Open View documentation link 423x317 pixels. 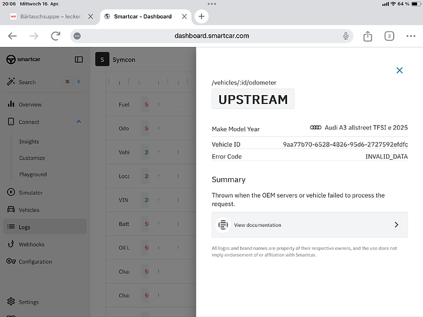pyautogui.click(x=309, y=225)
